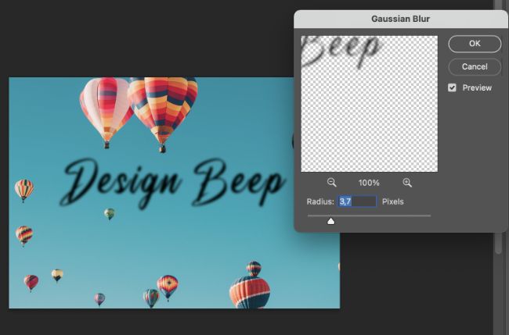Click the "Radius:" label text

(x=320, y=201)
